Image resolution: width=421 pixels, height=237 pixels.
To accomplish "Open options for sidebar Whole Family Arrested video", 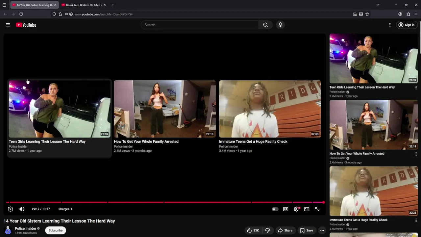I will [416, 154].
